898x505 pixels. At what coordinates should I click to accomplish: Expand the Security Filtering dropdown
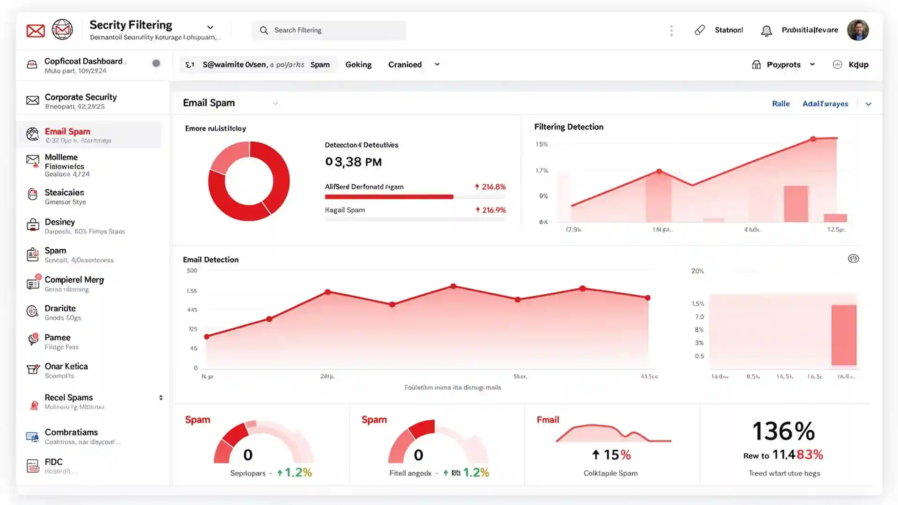pos(210,27)
